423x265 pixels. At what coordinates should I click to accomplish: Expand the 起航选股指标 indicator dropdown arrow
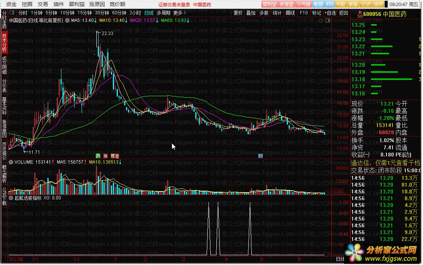point(11,198)
